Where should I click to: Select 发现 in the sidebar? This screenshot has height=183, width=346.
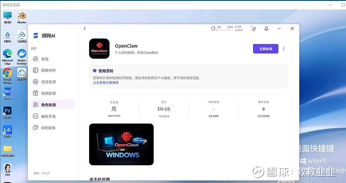[x=53, y=59]
